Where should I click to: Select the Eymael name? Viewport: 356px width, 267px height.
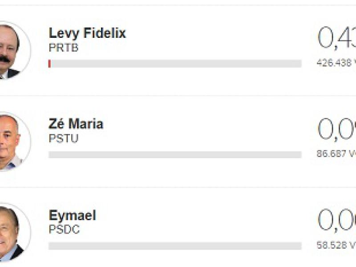pyautogui.click(x=72, y=215)
